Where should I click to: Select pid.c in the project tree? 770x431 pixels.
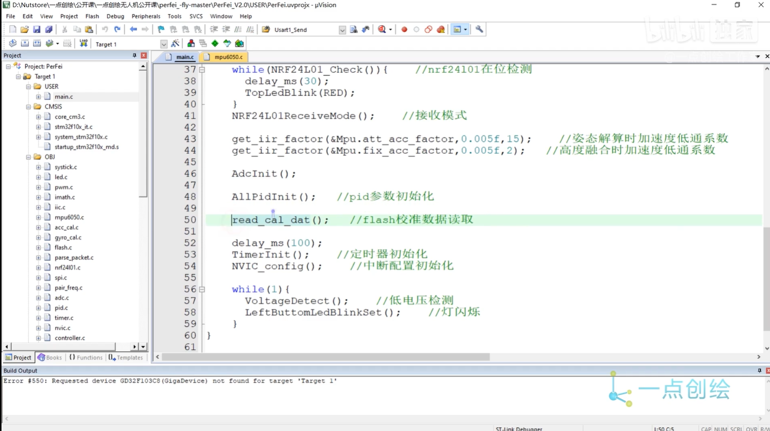coord(61,307)
